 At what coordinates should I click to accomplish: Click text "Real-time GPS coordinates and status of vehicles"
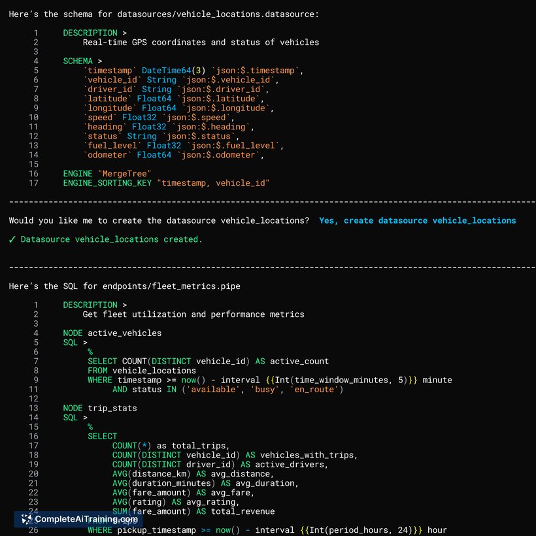tap(201, 42)
